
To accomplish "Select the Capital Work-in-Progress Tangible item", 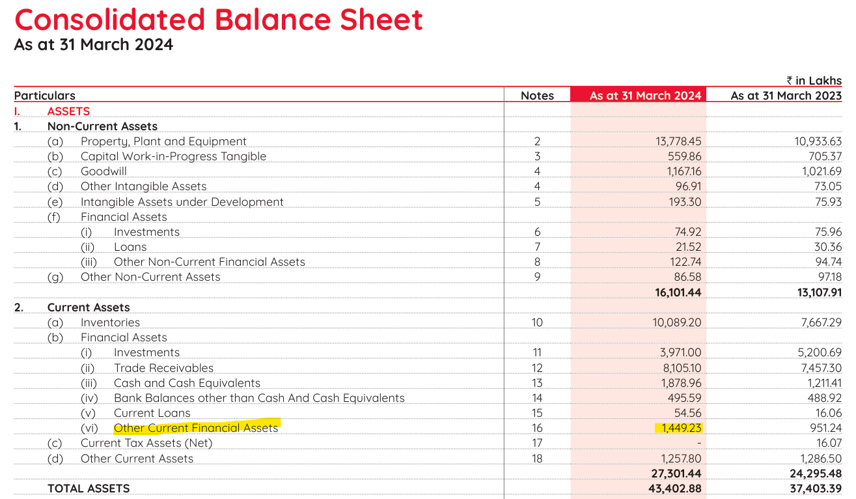I will click(x=173, y=156).
